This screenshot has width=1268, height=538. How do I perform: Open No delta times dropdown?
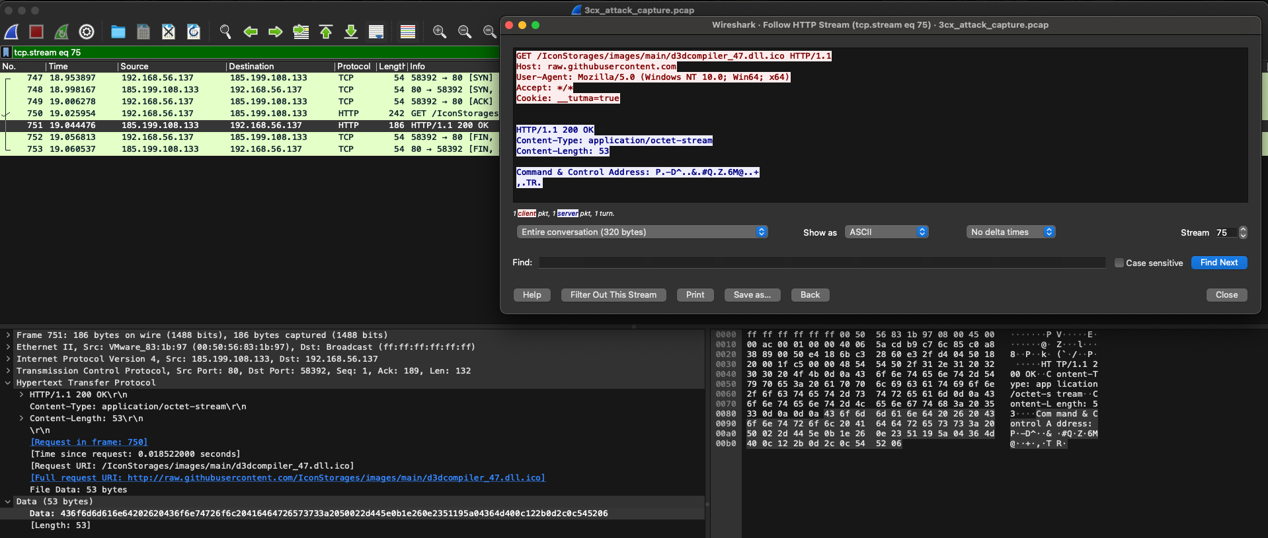click(1011, 232)
